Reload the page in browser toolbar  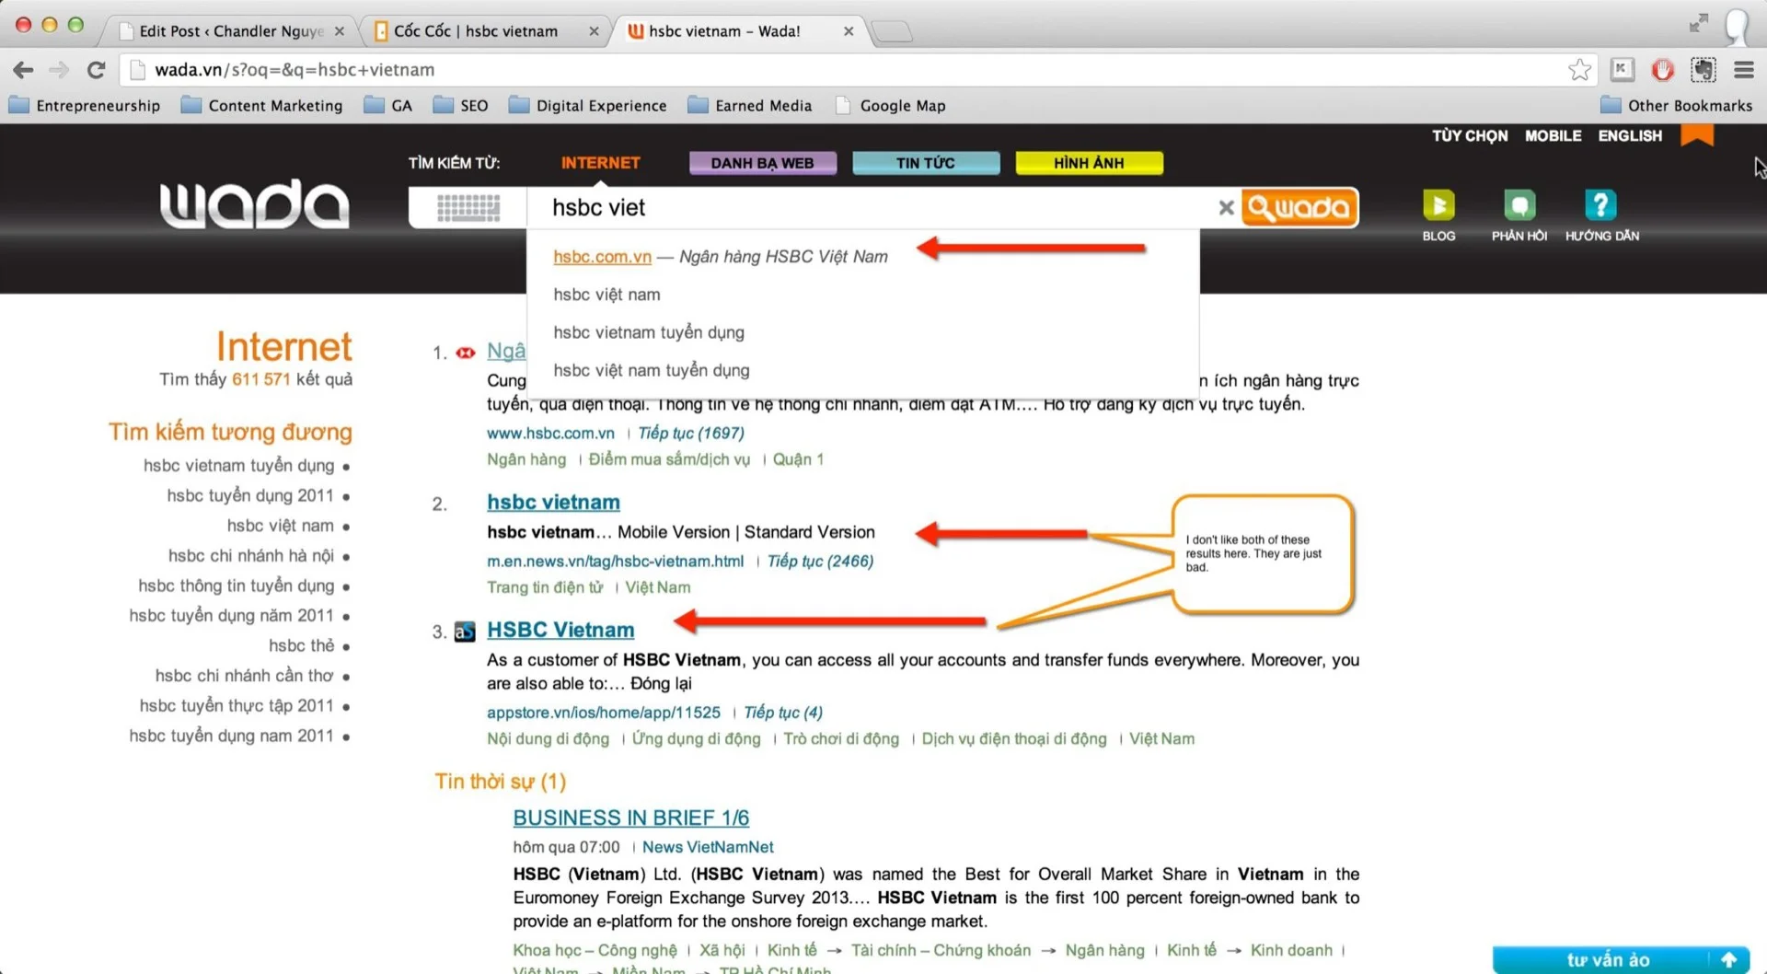(96, 70)
